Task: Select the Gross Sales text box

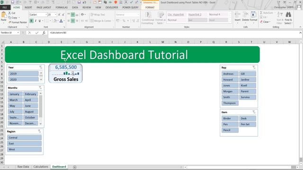Action: click(x=66, y=79)
